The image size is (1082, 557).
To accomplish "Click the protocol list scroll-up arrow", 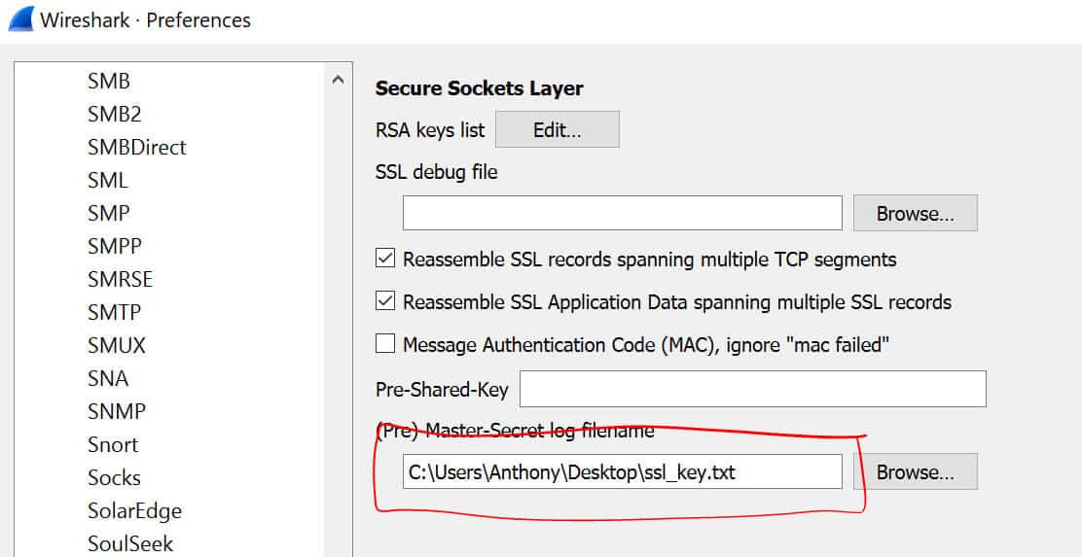I will pyautogui.click(x=338, y=80).
